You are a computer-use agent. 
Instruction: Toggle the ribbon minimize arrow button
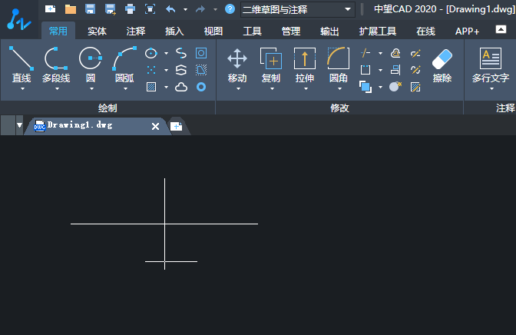tap(501, 29)
